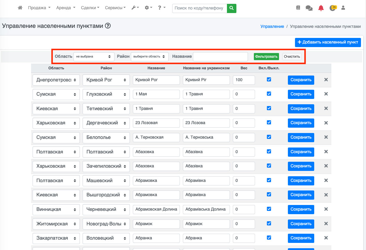366x250 pixels.
Task: Open the red notification bell
Action: pyautogui.click(x=321, y=8)
